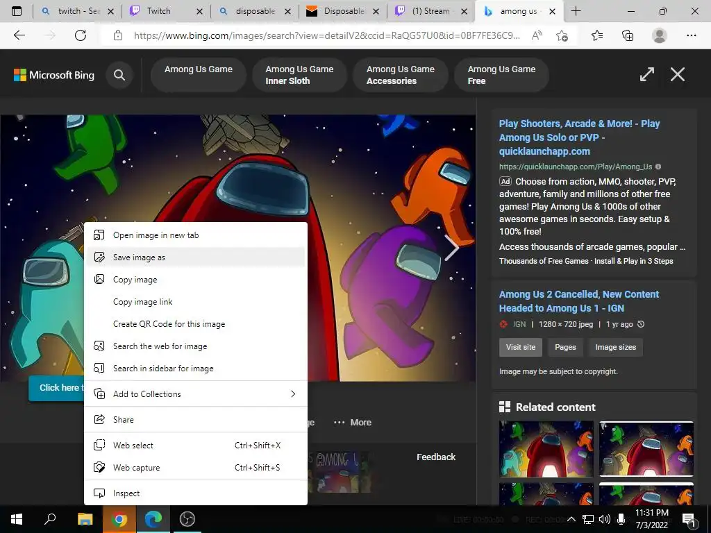Viewport: 711px width, 533px height.
Task: Open a new tab with plus button
Action: click(x=576, y=11)
